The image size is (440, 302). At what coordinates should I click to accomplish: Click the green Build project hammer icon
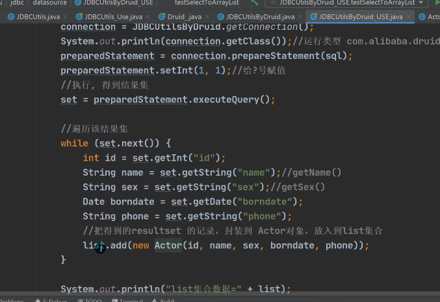(x=255, y=3)
